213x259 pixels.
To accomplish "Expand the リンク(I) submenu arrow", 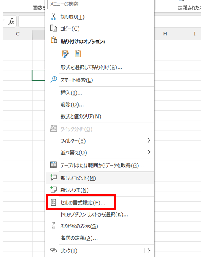I will click(149, 250).
